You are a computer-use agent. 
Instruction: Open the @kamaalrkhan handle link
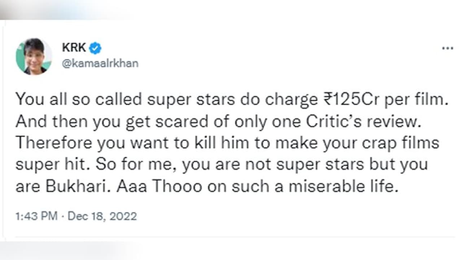pos(100,63)
